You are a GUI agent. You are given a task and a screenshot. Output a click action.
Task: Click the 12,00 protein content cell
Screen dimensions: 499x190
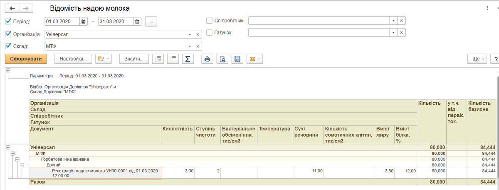tap(406, 173)
